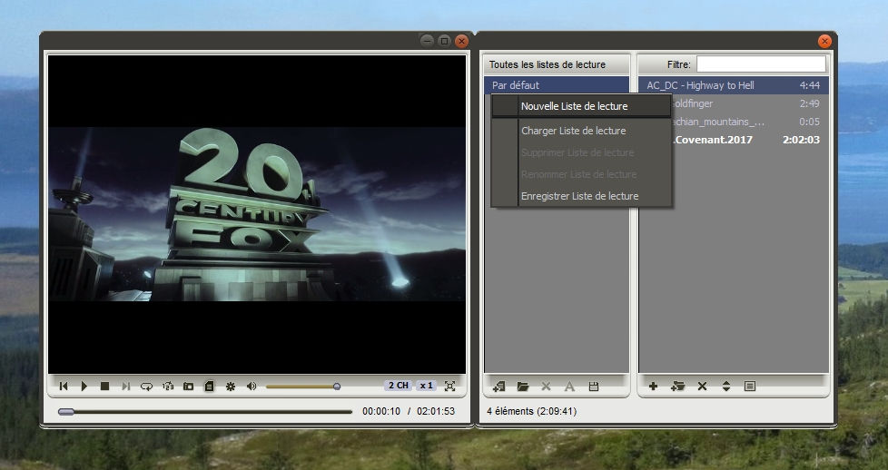Click the seek bar track midway
The height and width of the screenshot is (470, 888).
[205, 412]
